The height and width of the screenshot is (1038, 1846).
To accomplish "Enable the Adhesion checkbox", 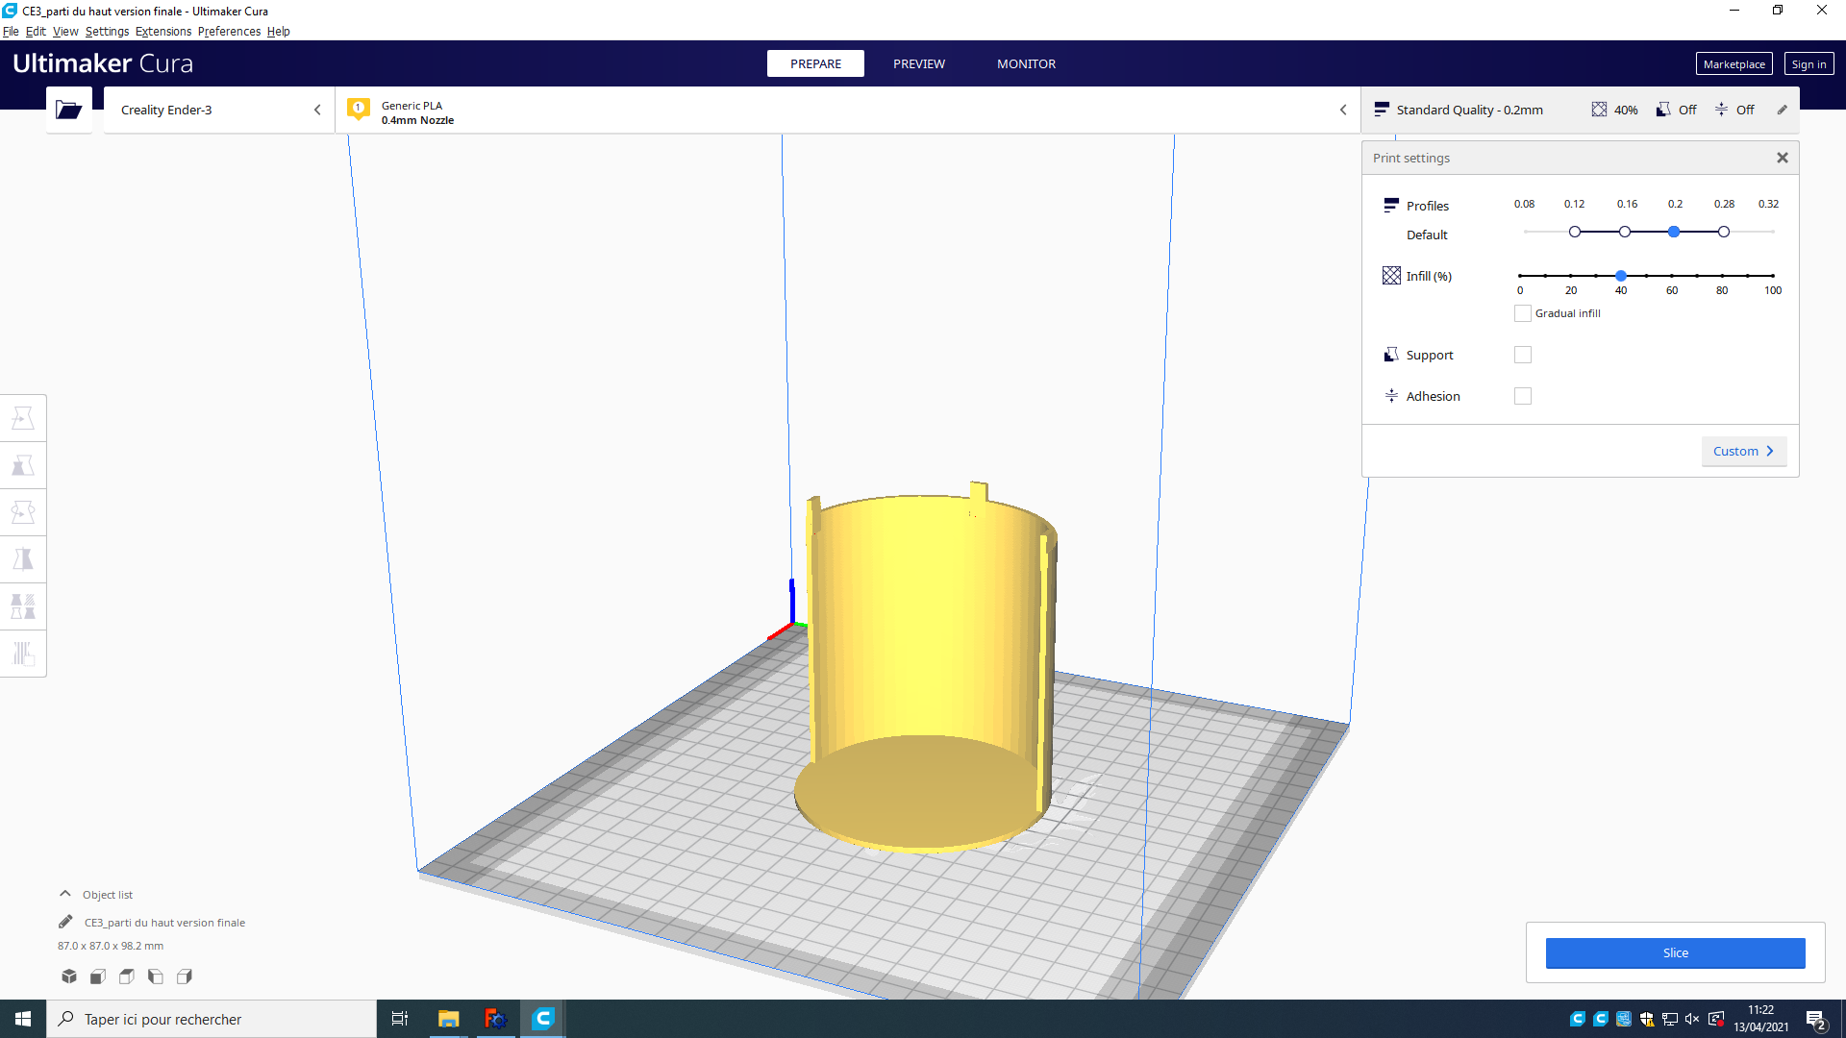I will (x=1523, y=396).
